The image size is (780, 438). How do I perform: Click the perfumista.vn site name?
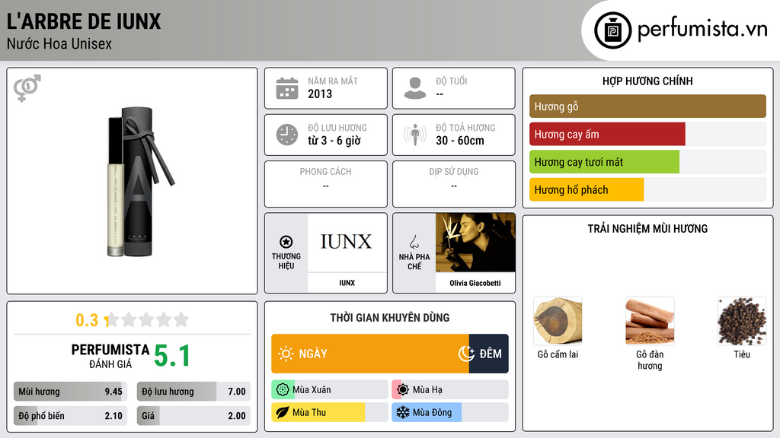coord(702,29)
